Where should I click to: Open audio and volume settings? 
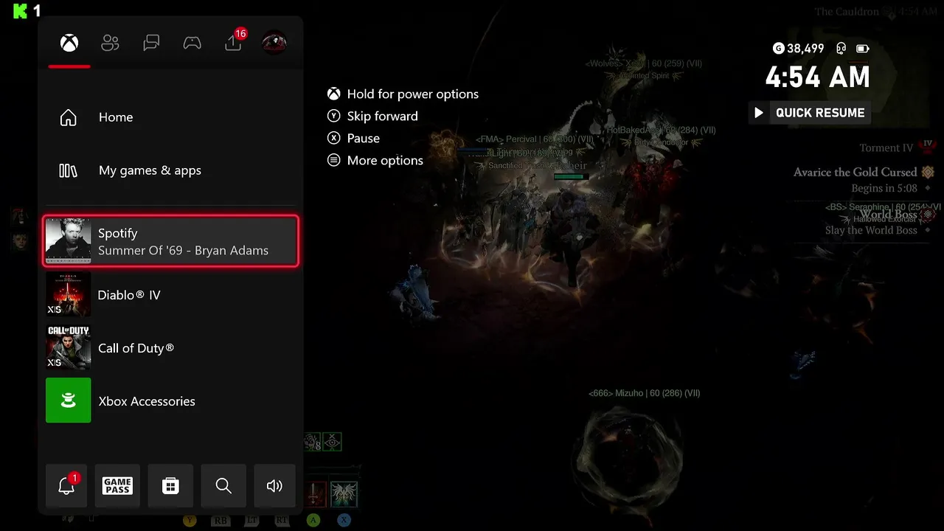tap(274, 485)
